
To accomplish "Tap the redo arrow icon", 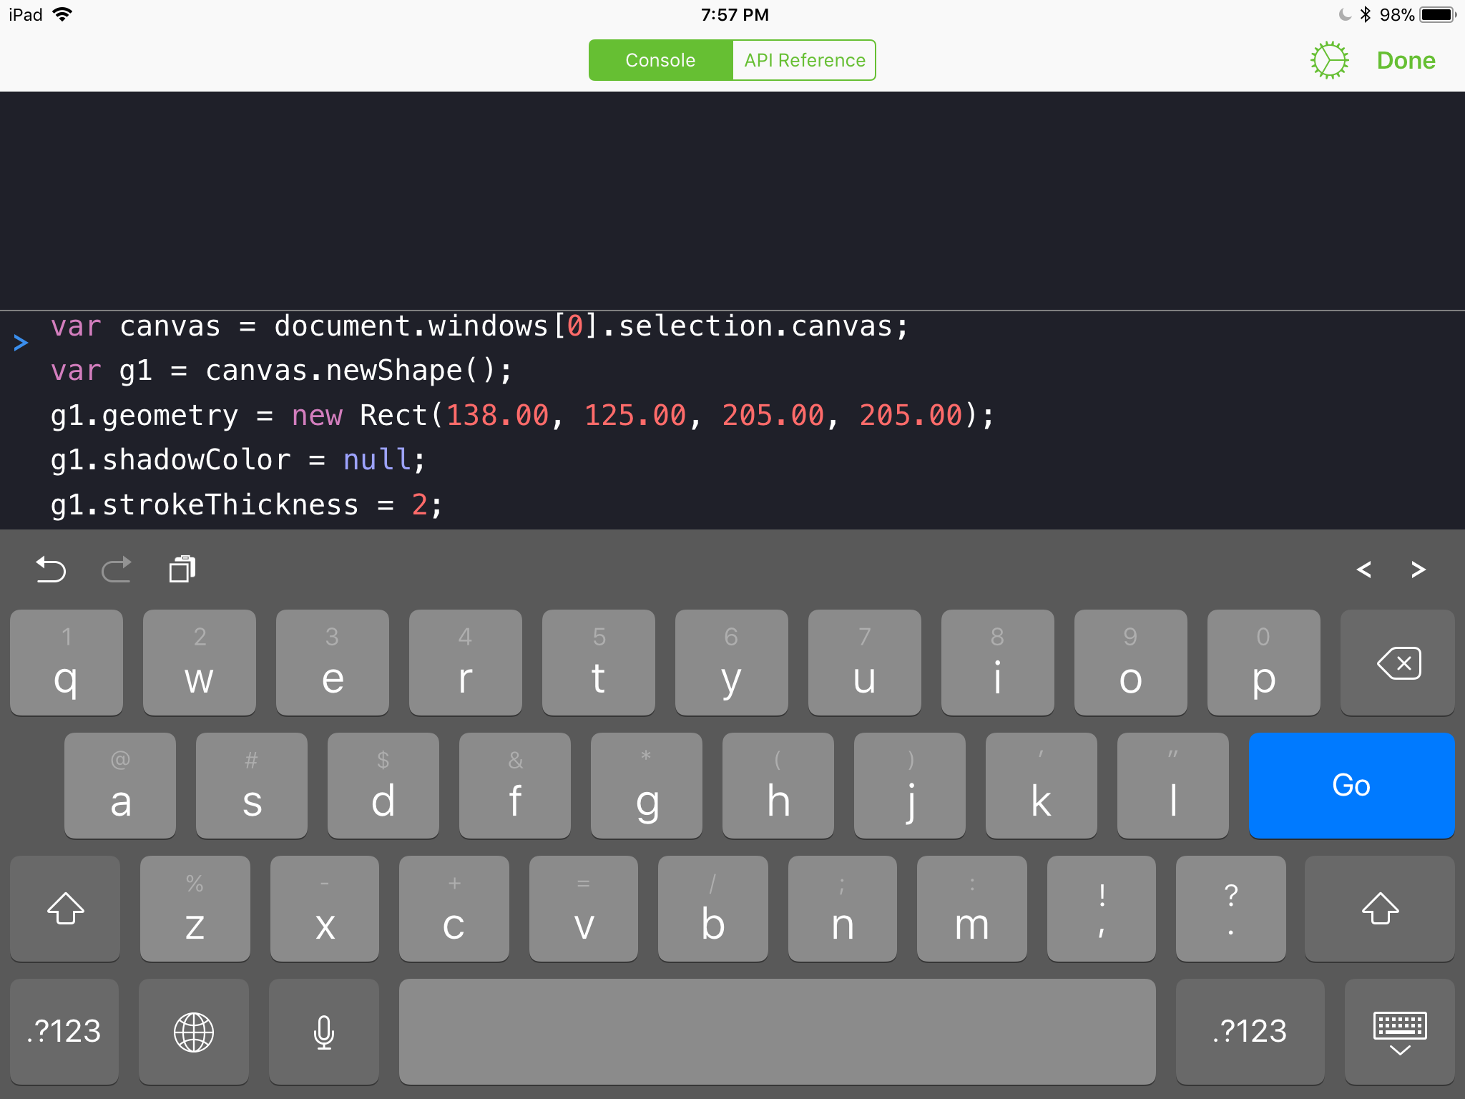I will pos(117,570).
